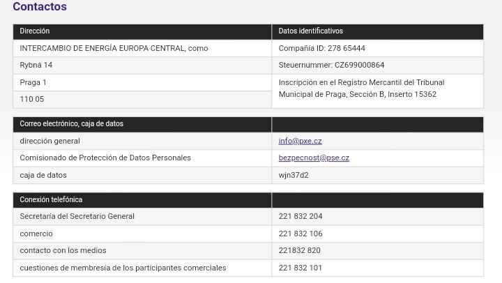
Task: Click the Secretaría del Secretario General row label
Action: point(77,216)
